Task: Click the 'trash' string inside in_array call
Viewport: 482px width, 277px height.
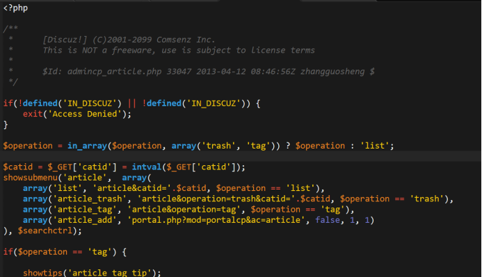Action: (218, 146)
